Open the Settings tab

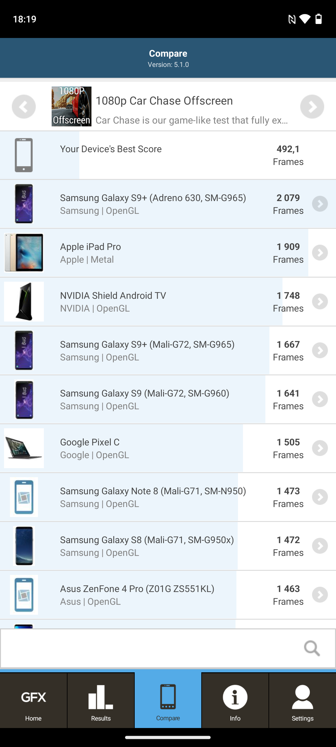coord(302,700)
